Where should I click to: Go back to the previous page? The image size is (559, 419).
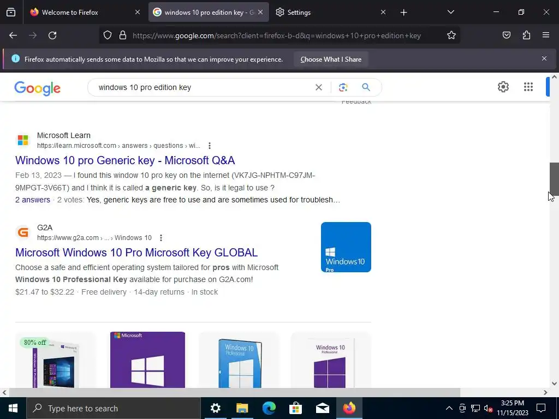tap(13, 35)
